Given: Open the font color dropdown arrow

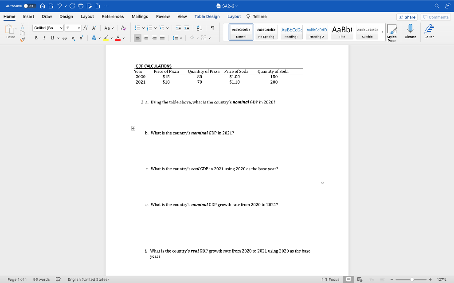Looking at the screenshot, I should pos(124,38).
